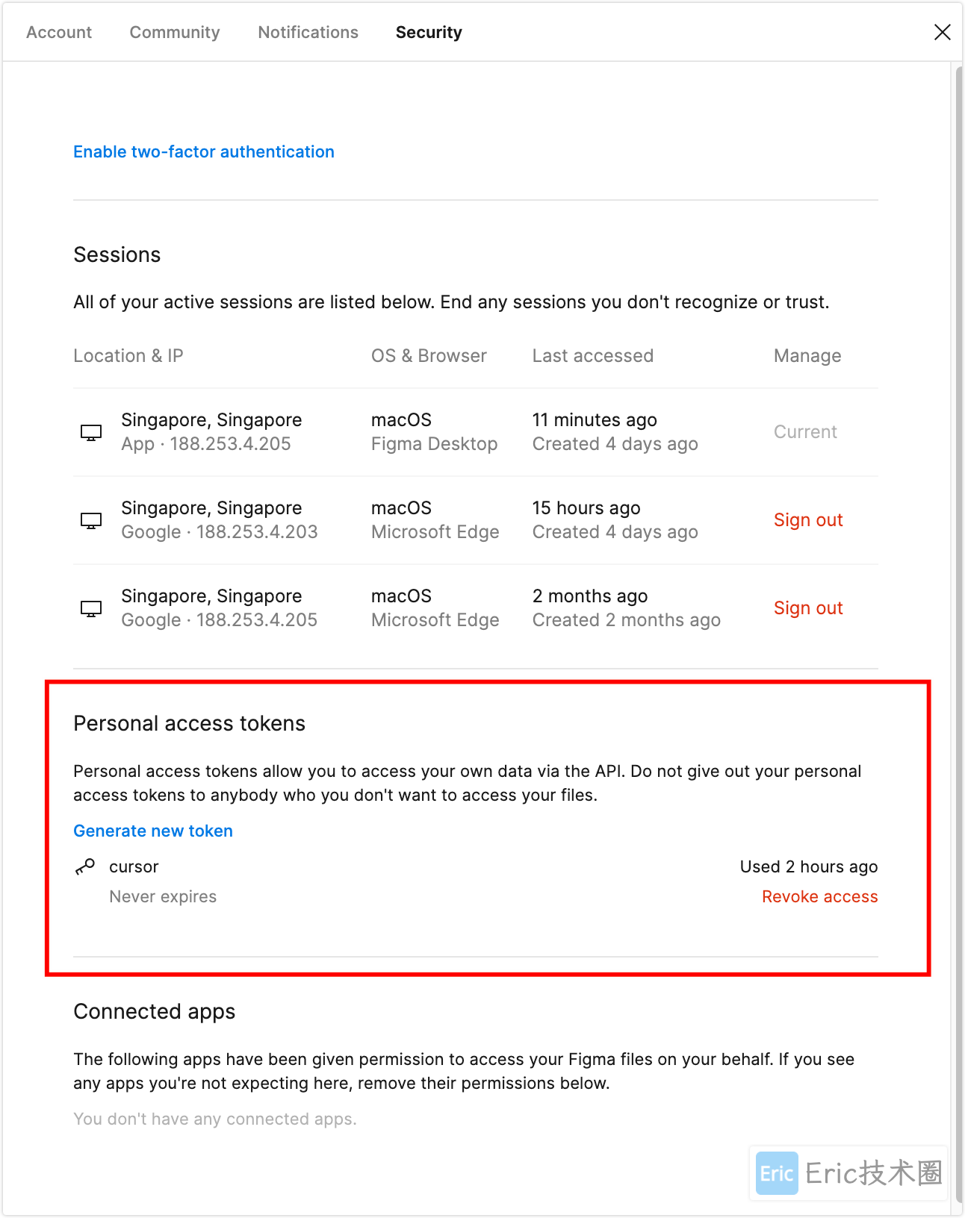
Task: Sign out the 2 months ago Edge session
Action: tap(808, 608)
